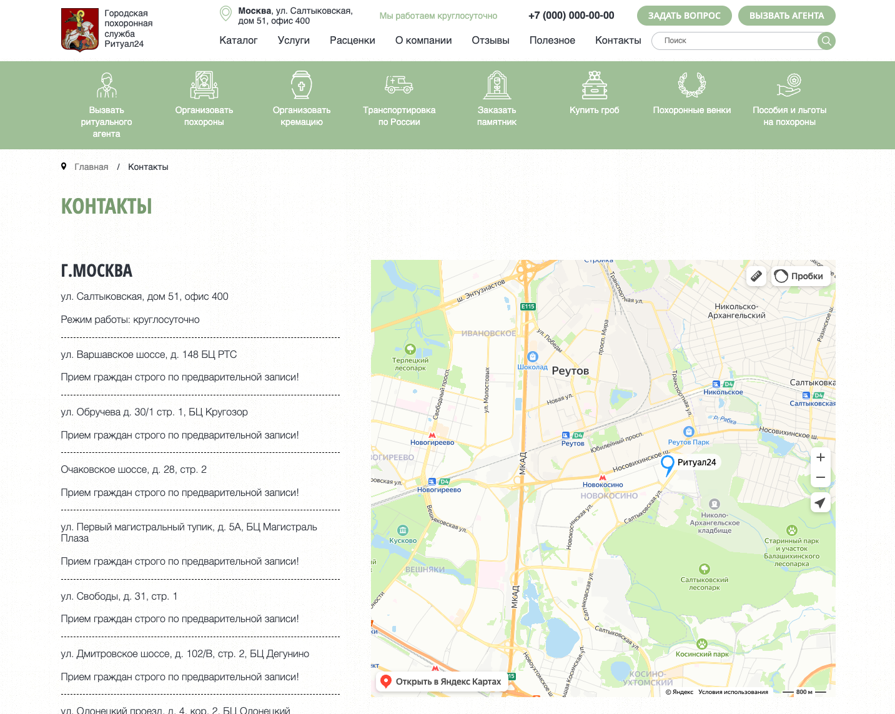
Task: Zoom in on the map
Action: click(x=821, y=457)
